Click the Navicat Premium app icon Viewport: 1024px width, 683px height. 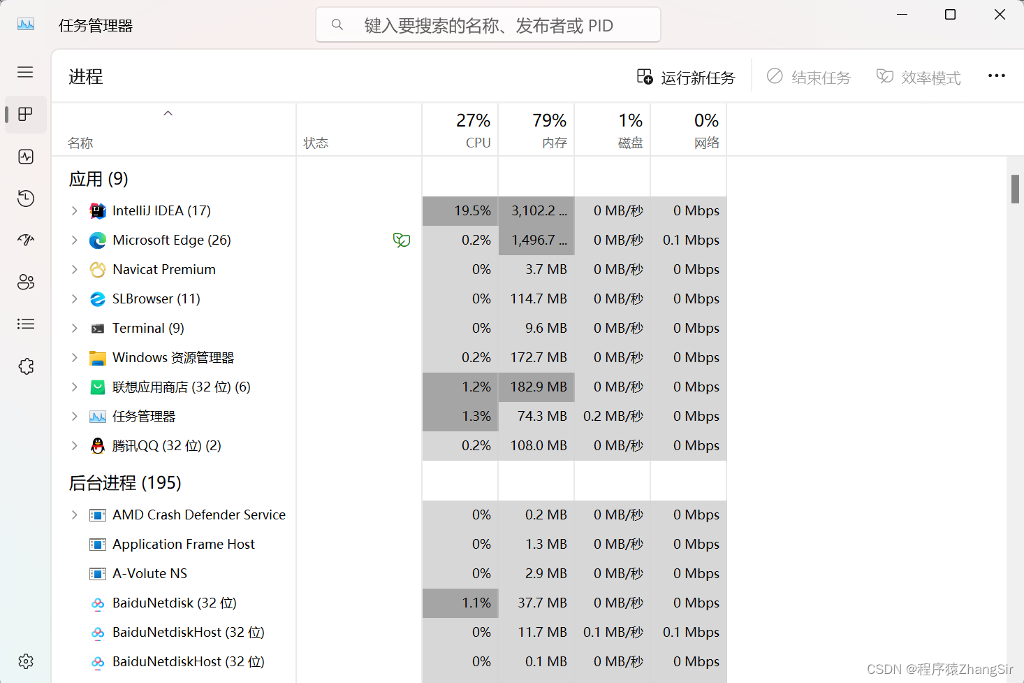point(98,270)
